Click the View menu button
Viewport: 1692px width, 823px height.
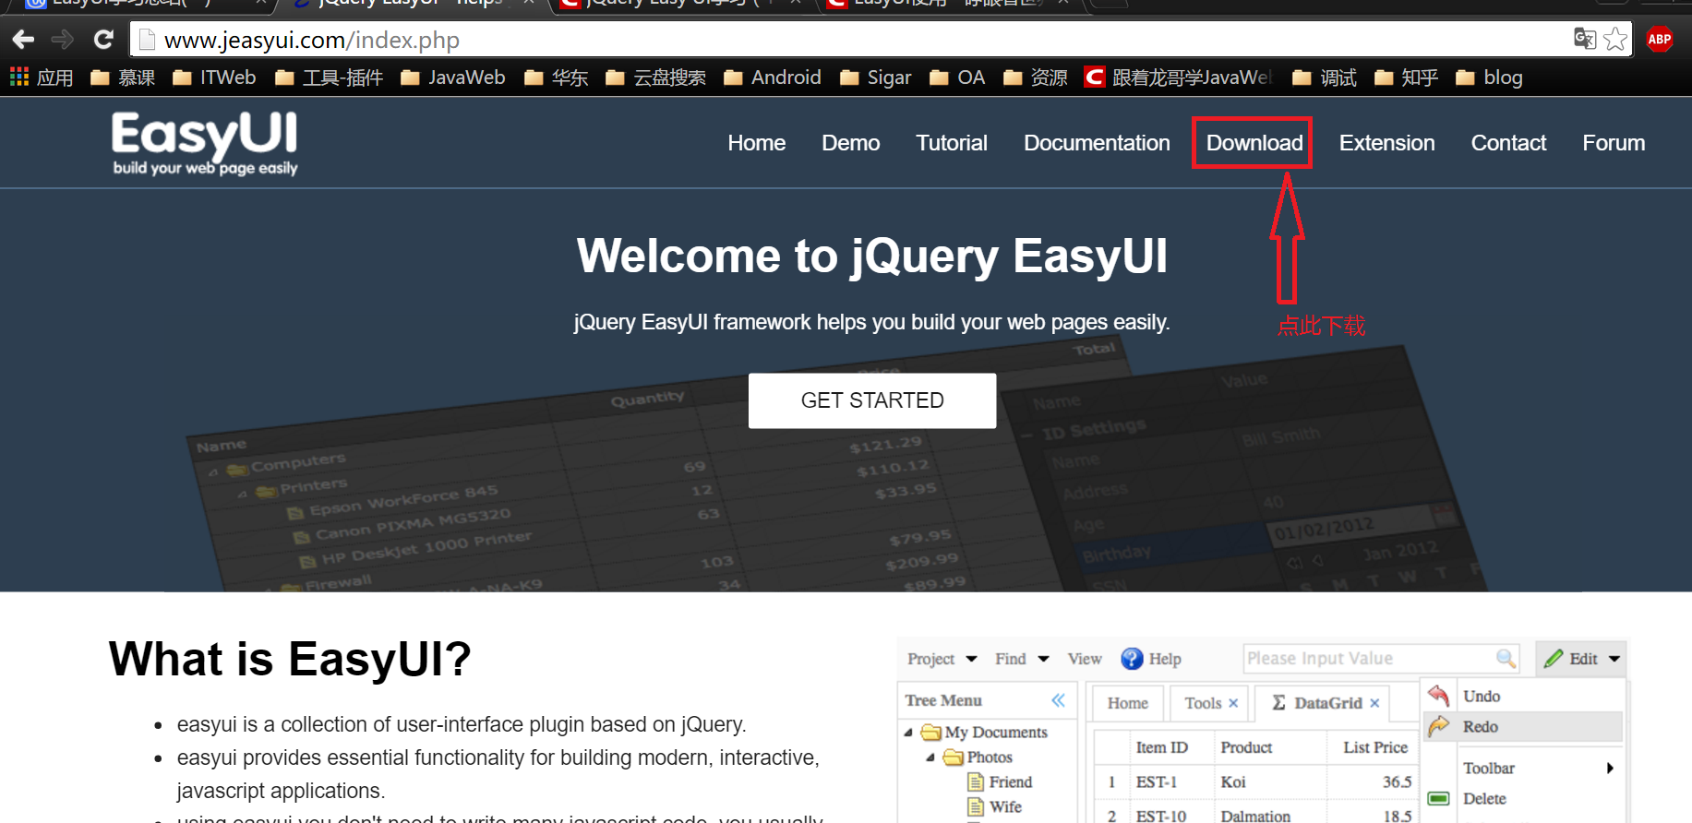[x=1085, y=659]
